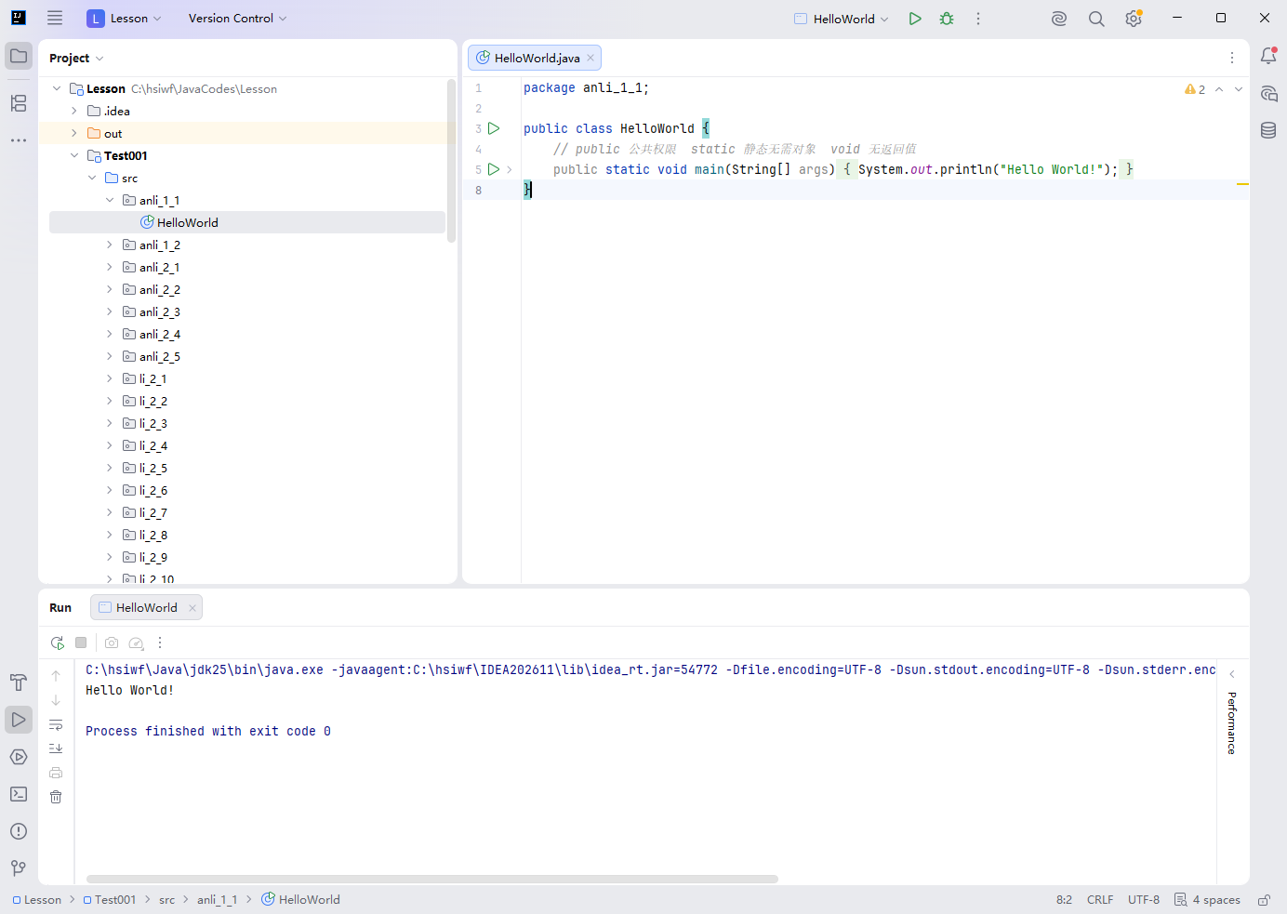Screen dimensions: 1287x914
Task: Start debugging with the bug icon
Action: (947, 19)
